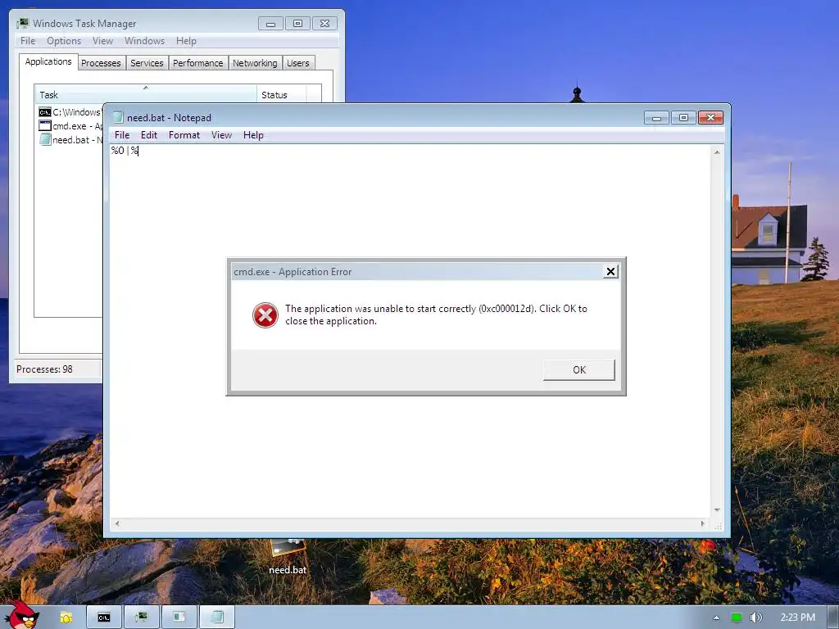Switch to the Services tab

[x=147, y=63]
